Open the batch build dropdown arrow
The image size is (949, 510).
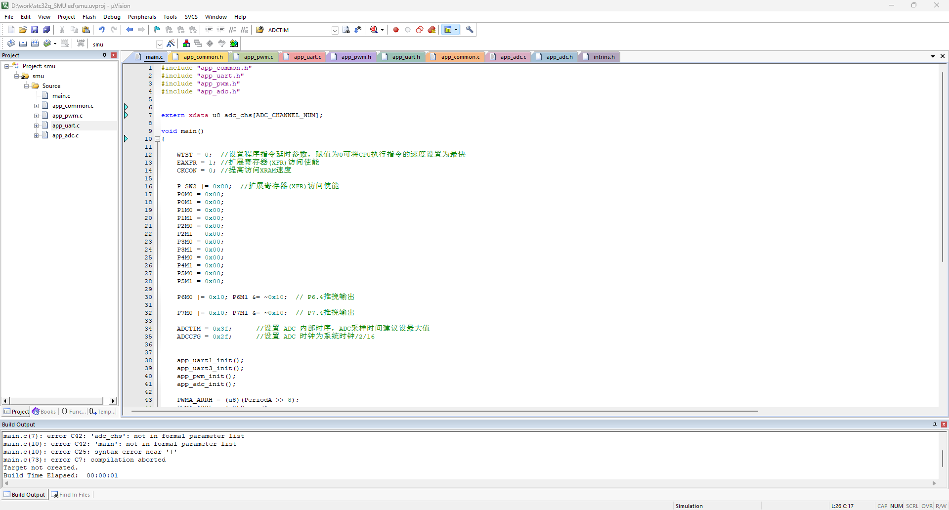(55, 43)
